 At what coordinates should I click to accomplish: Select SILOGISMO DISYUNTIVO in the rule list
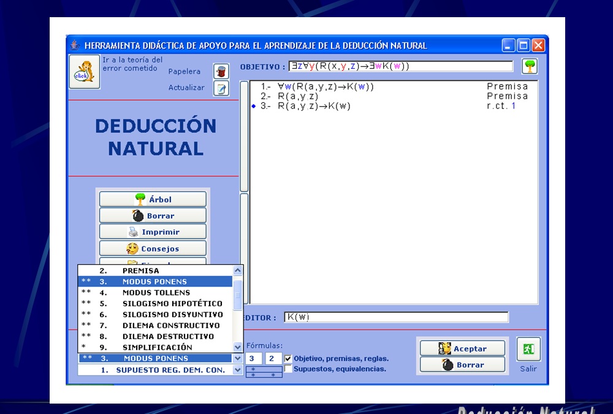pyautogui.click(x=155, y=314)
